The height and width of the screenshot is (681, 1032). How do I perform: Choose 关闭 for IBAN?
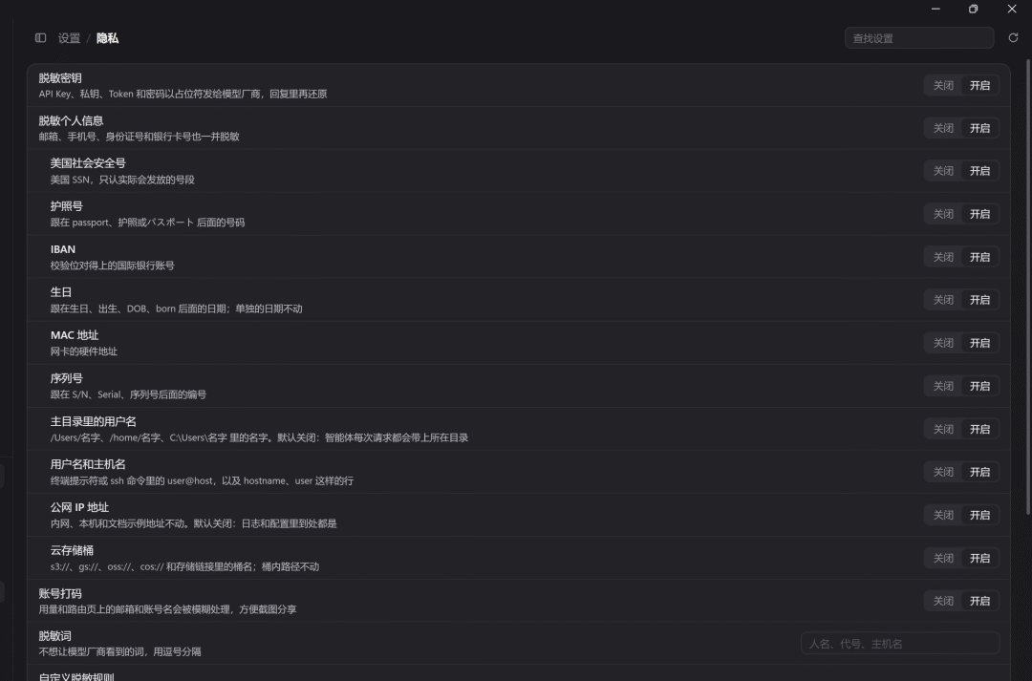click(x=943, y=257)
